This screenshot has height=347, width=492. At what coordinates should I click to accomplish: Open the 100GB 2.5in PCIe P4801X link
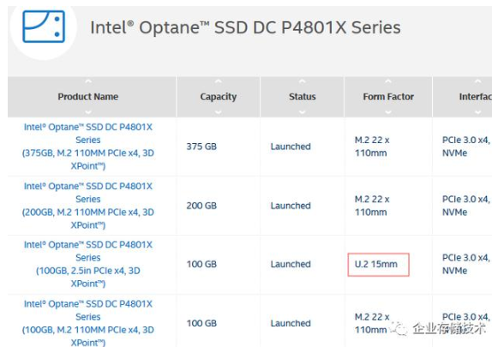88,264
